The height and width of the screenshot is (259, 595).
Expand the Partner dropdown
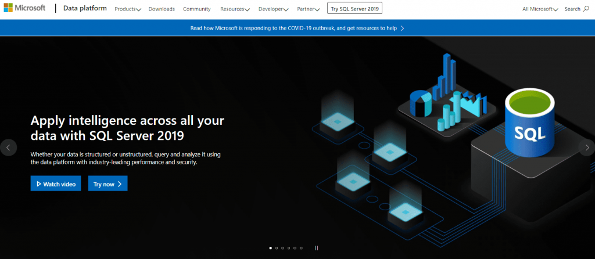(x=308, y=9)
